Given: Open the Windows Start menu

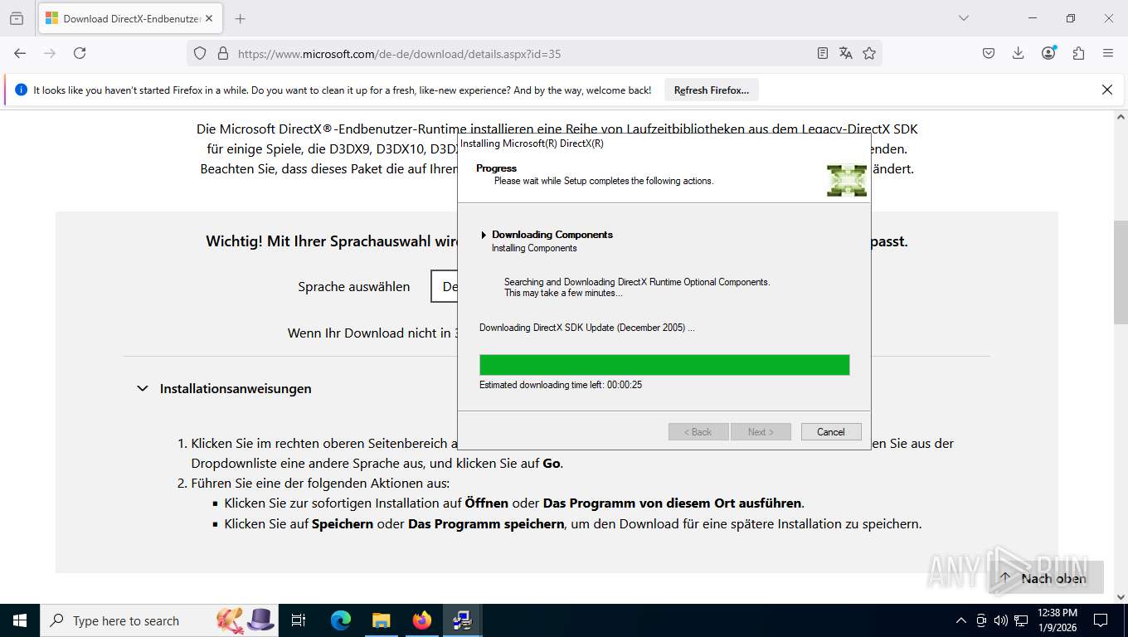Looking at the screenshot, I should pyautogui.click(x=20, y=620).
